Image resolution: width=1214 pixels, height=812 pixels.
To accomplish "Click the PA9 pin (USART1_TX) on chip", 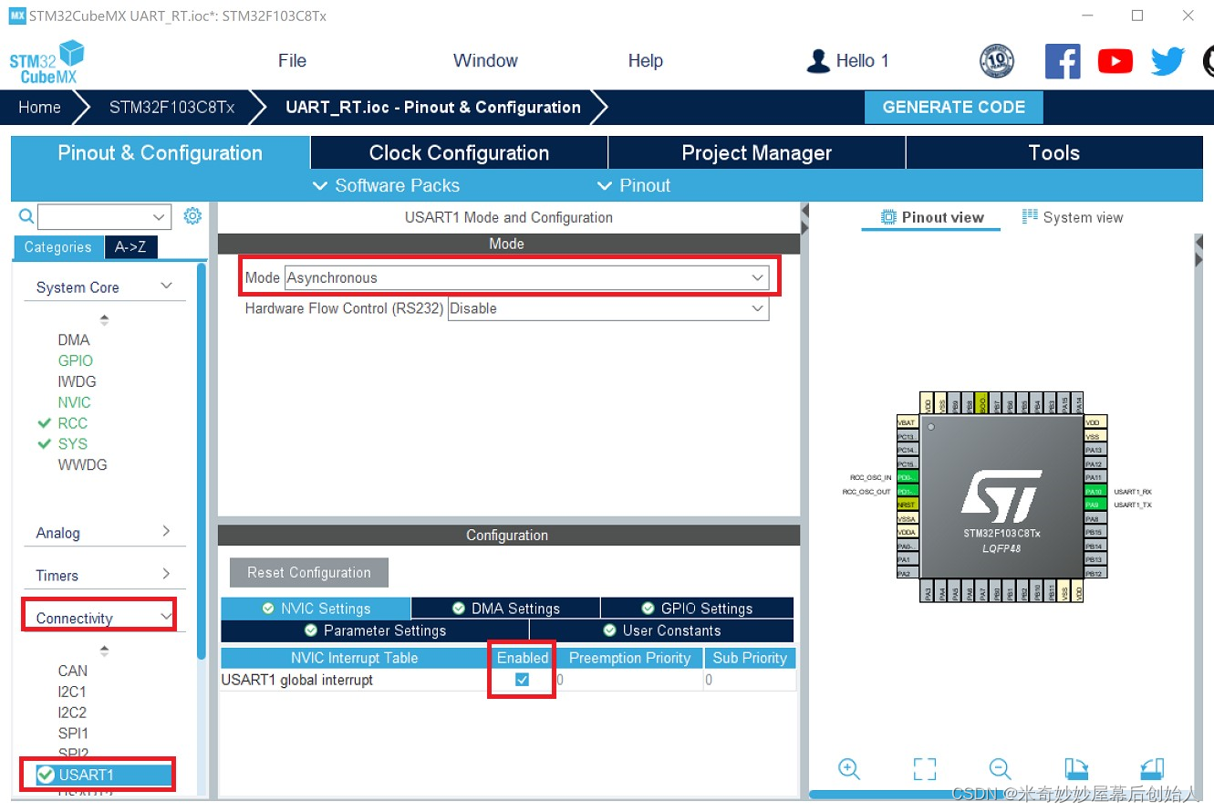I will 1095,505.
